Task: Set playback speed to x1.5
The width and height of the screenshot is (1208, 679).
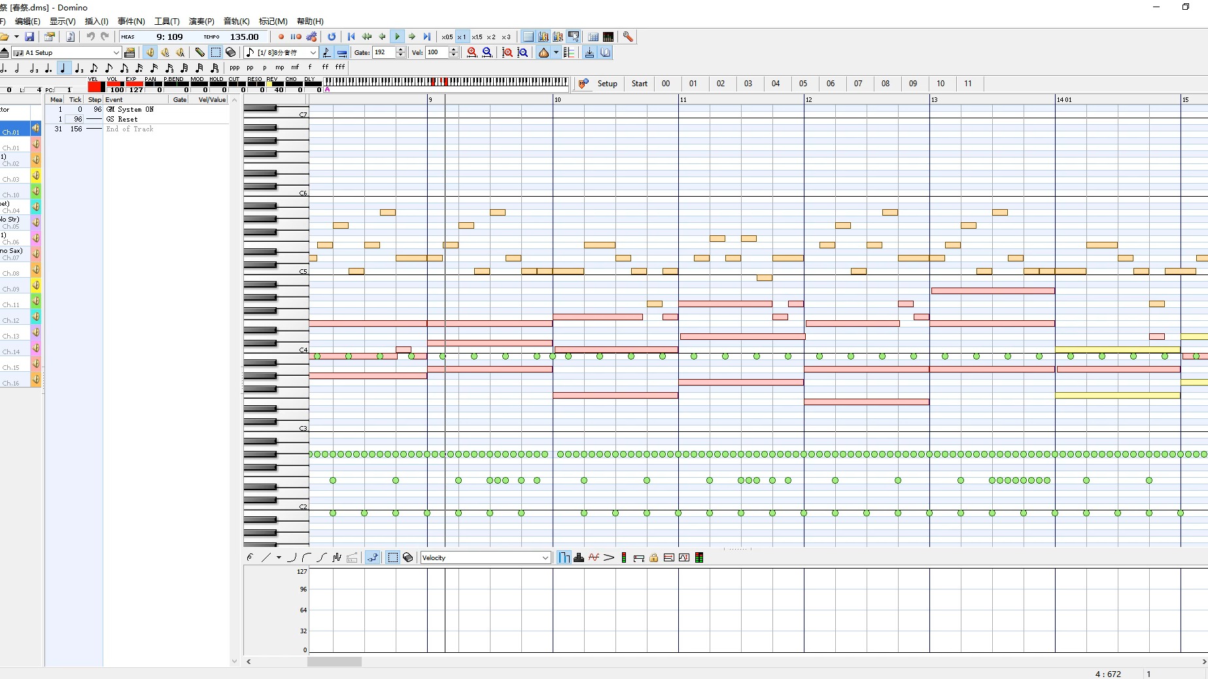Action: pos(477,37)
